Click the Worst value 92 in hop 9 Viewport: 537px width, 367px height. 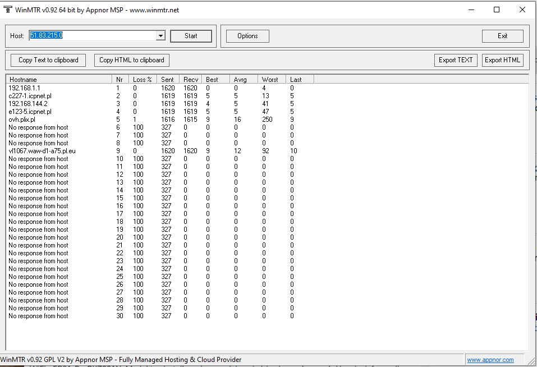[265, 151]
